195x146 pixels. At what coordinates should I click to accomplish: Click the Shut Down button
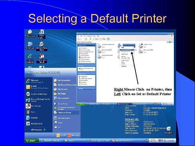(73, 135)
